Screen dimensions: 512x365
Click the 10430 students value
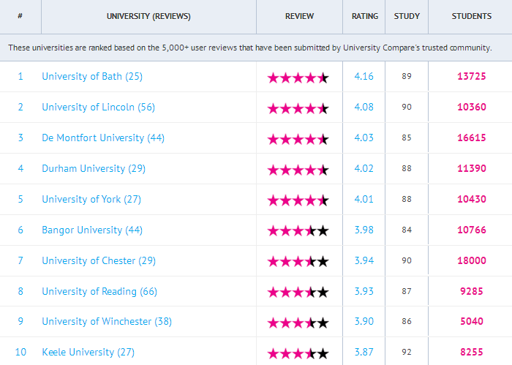[472, 199]
